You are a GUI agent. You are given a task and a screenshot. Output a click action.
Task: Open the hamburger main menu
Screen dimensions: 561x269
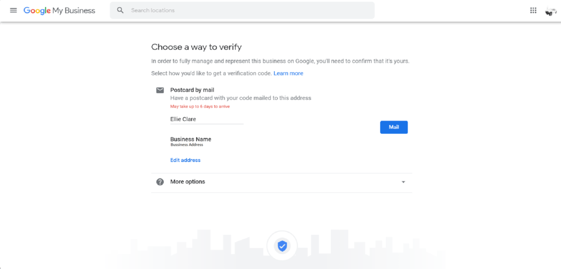[13, 10]
